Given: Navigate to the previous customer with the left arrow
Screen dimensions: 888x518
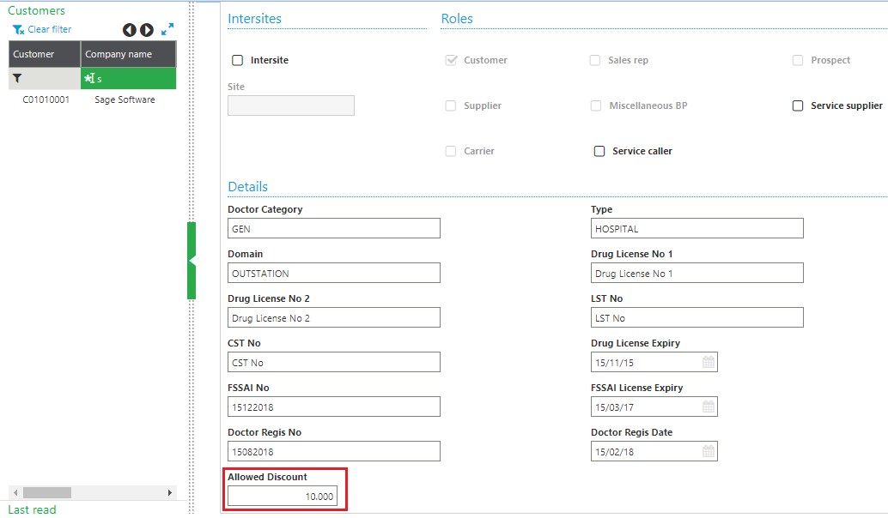Looking at the screenshot, I should [129, 29].
